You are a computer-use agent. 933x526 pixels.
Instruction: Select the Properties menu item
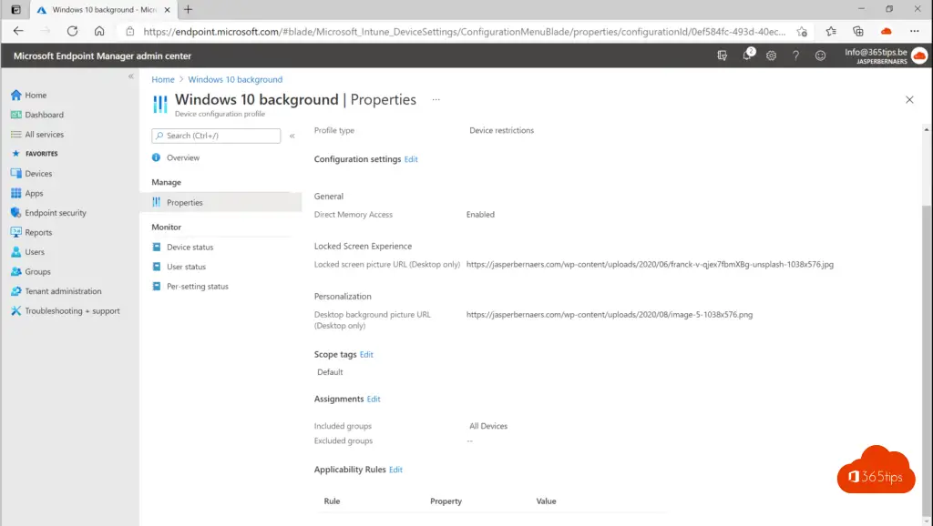pos(220,202)
